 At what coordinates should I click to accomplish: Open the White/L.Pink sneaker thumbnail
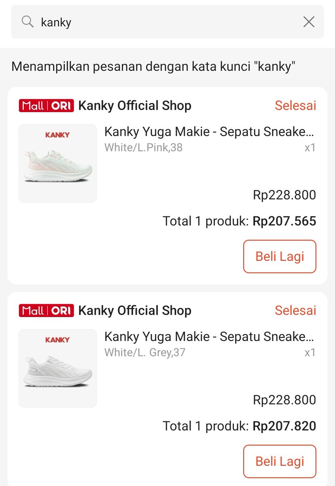(58, 163)
